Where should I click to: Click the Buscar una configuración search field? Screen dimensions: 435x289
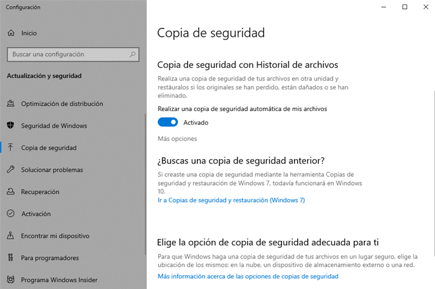67,55
